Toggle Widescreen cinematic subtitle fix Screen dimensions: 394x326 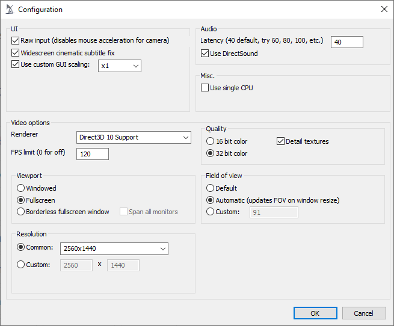coord(15,53)
